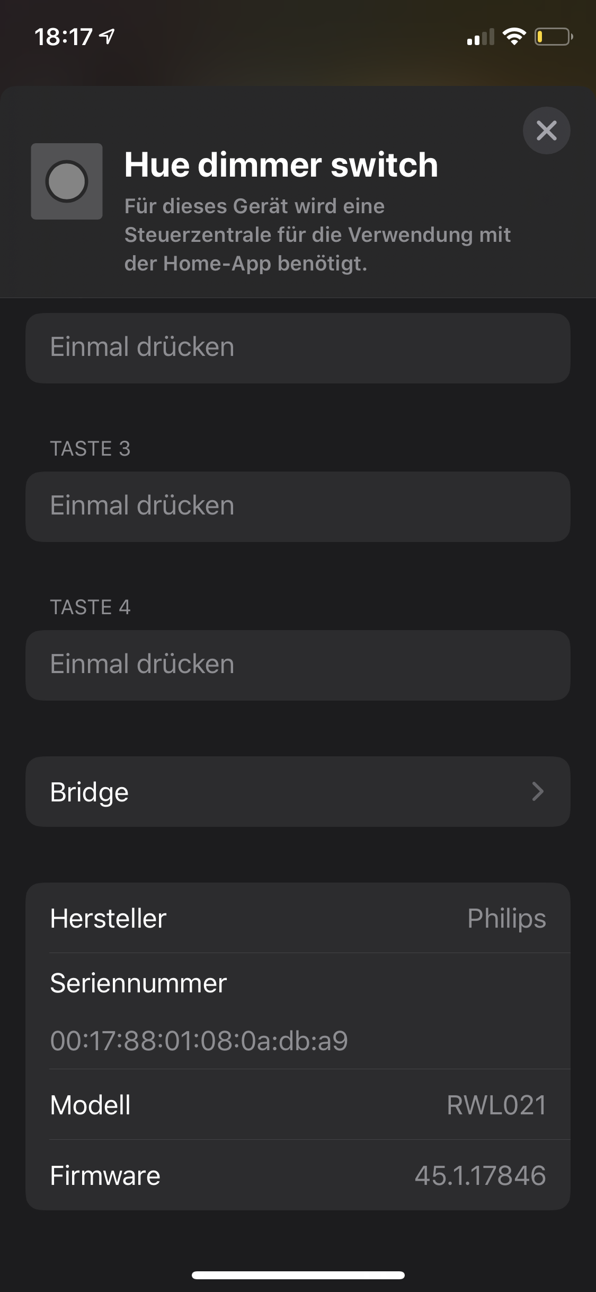Tap the TASTE 3 section header
This screenshot has height=1292, width=596.
pyautogui.click(x=90, y=449)
